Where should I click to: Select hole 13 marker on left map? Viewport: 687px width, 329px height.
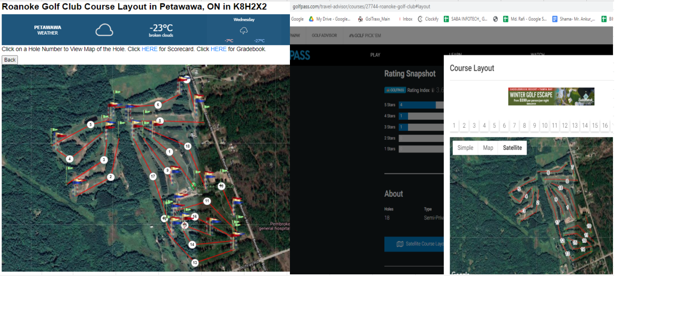pyautogui.click(x=195, y=263)
